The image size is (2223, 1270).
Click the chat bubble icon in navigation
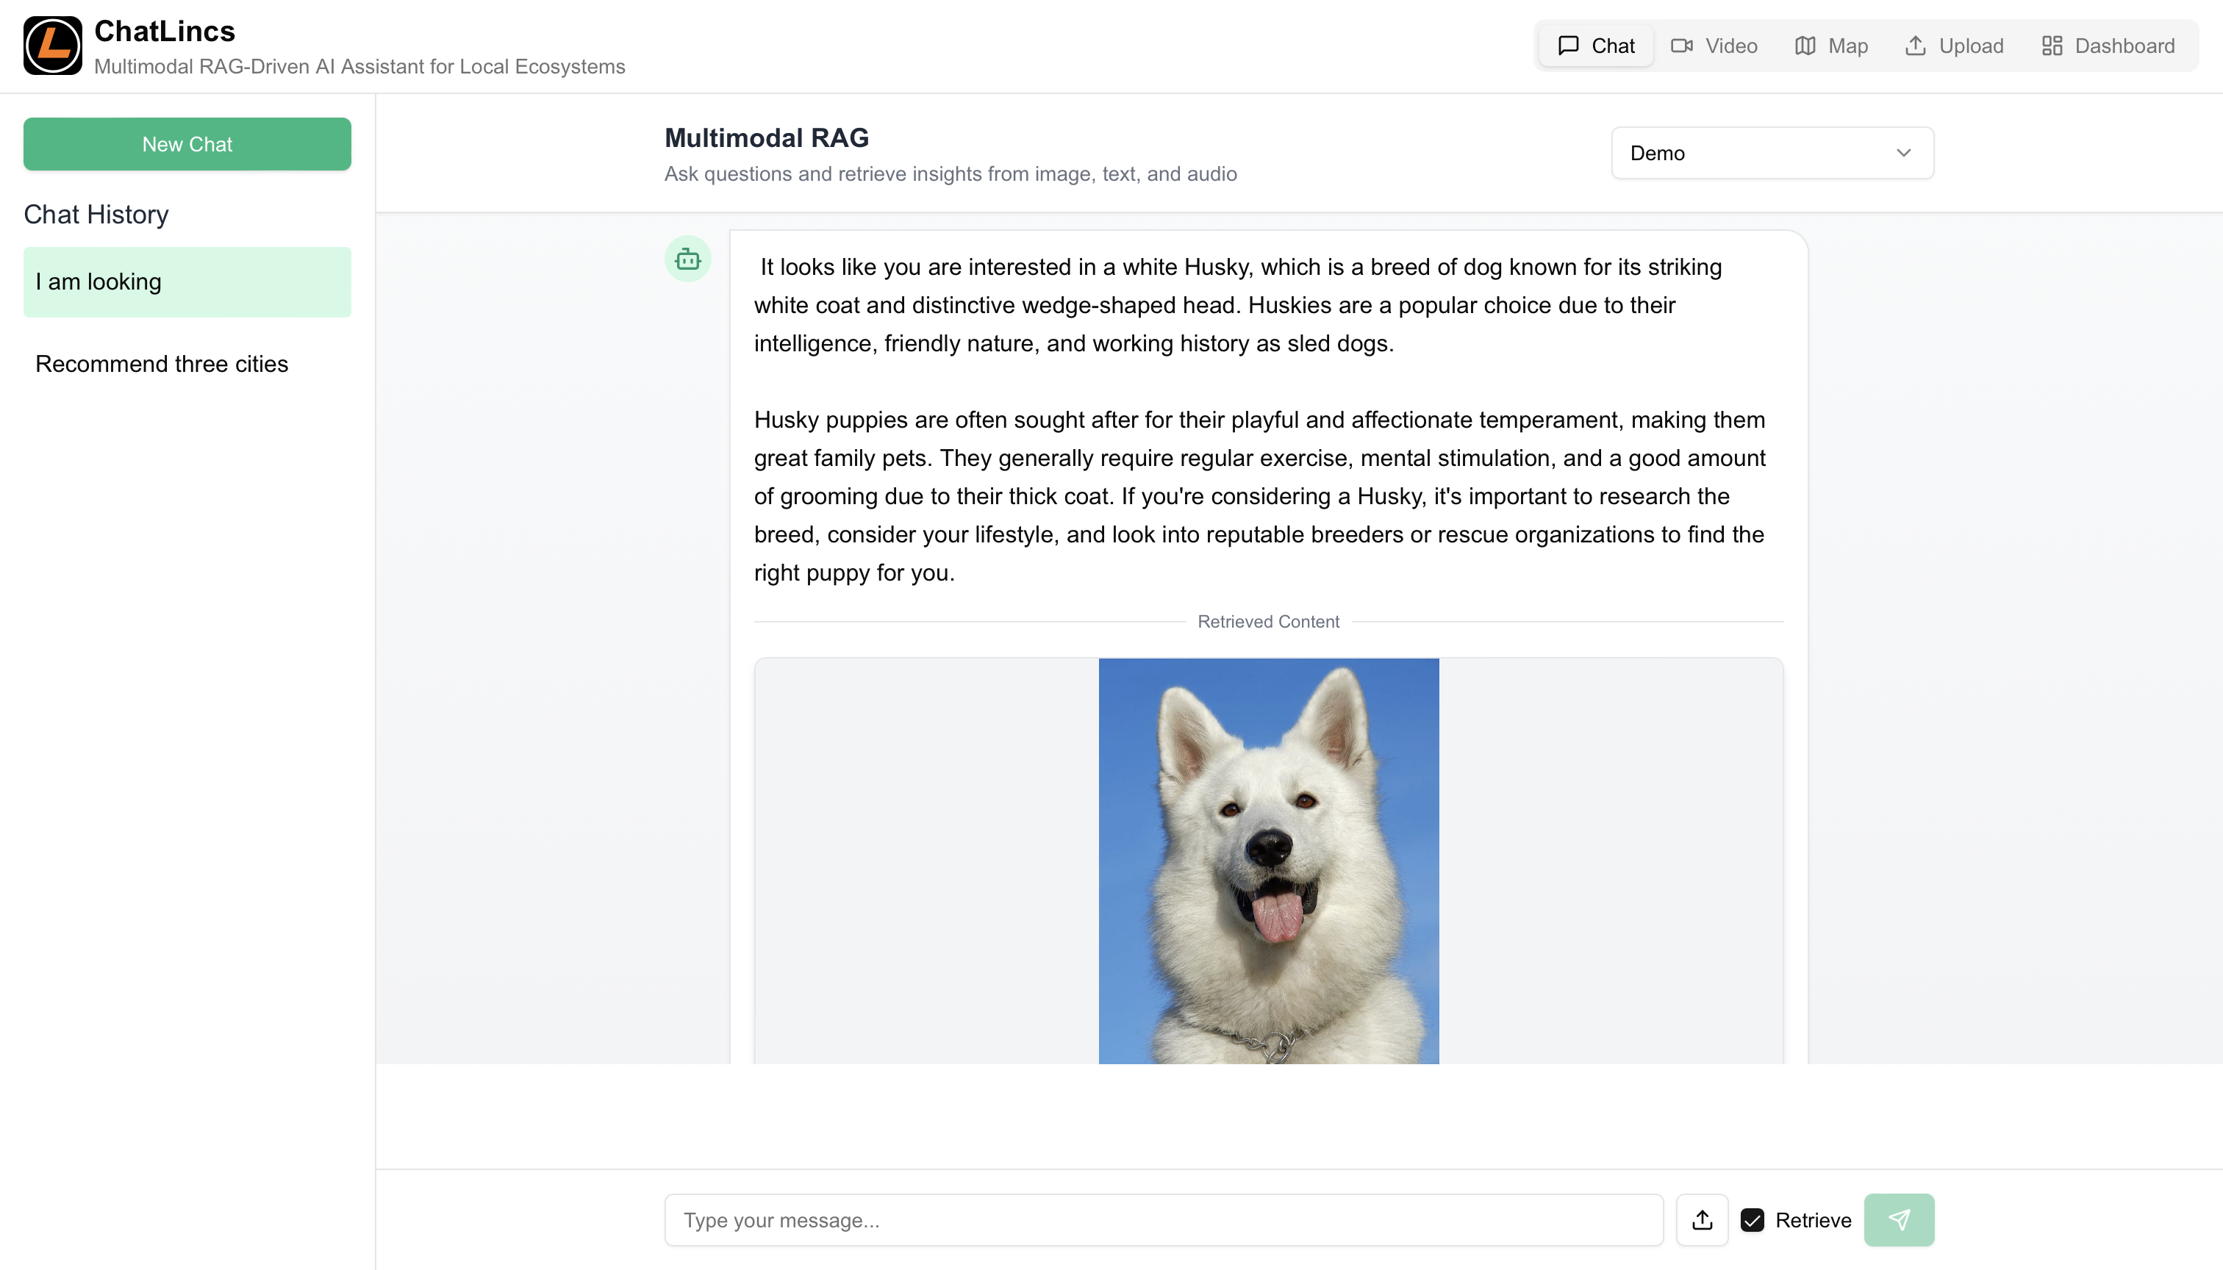click(x=1568, y=46)
